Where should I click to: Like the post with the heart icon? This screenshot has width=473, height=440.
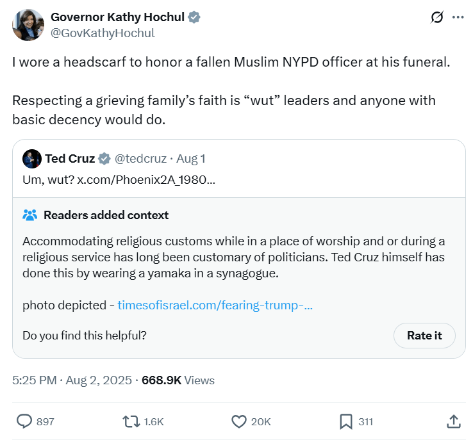(x=239, y=421)
